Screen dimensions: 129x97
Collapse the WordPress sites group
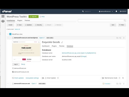coord(8,34)
